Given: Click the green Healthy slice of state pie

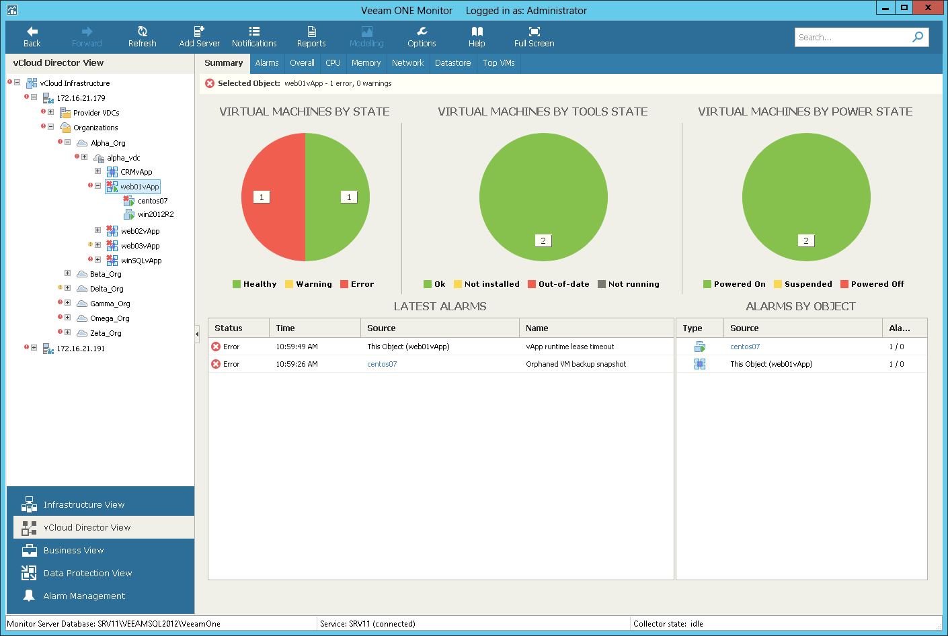Looking at the screenshot, I should click(337, 197).
